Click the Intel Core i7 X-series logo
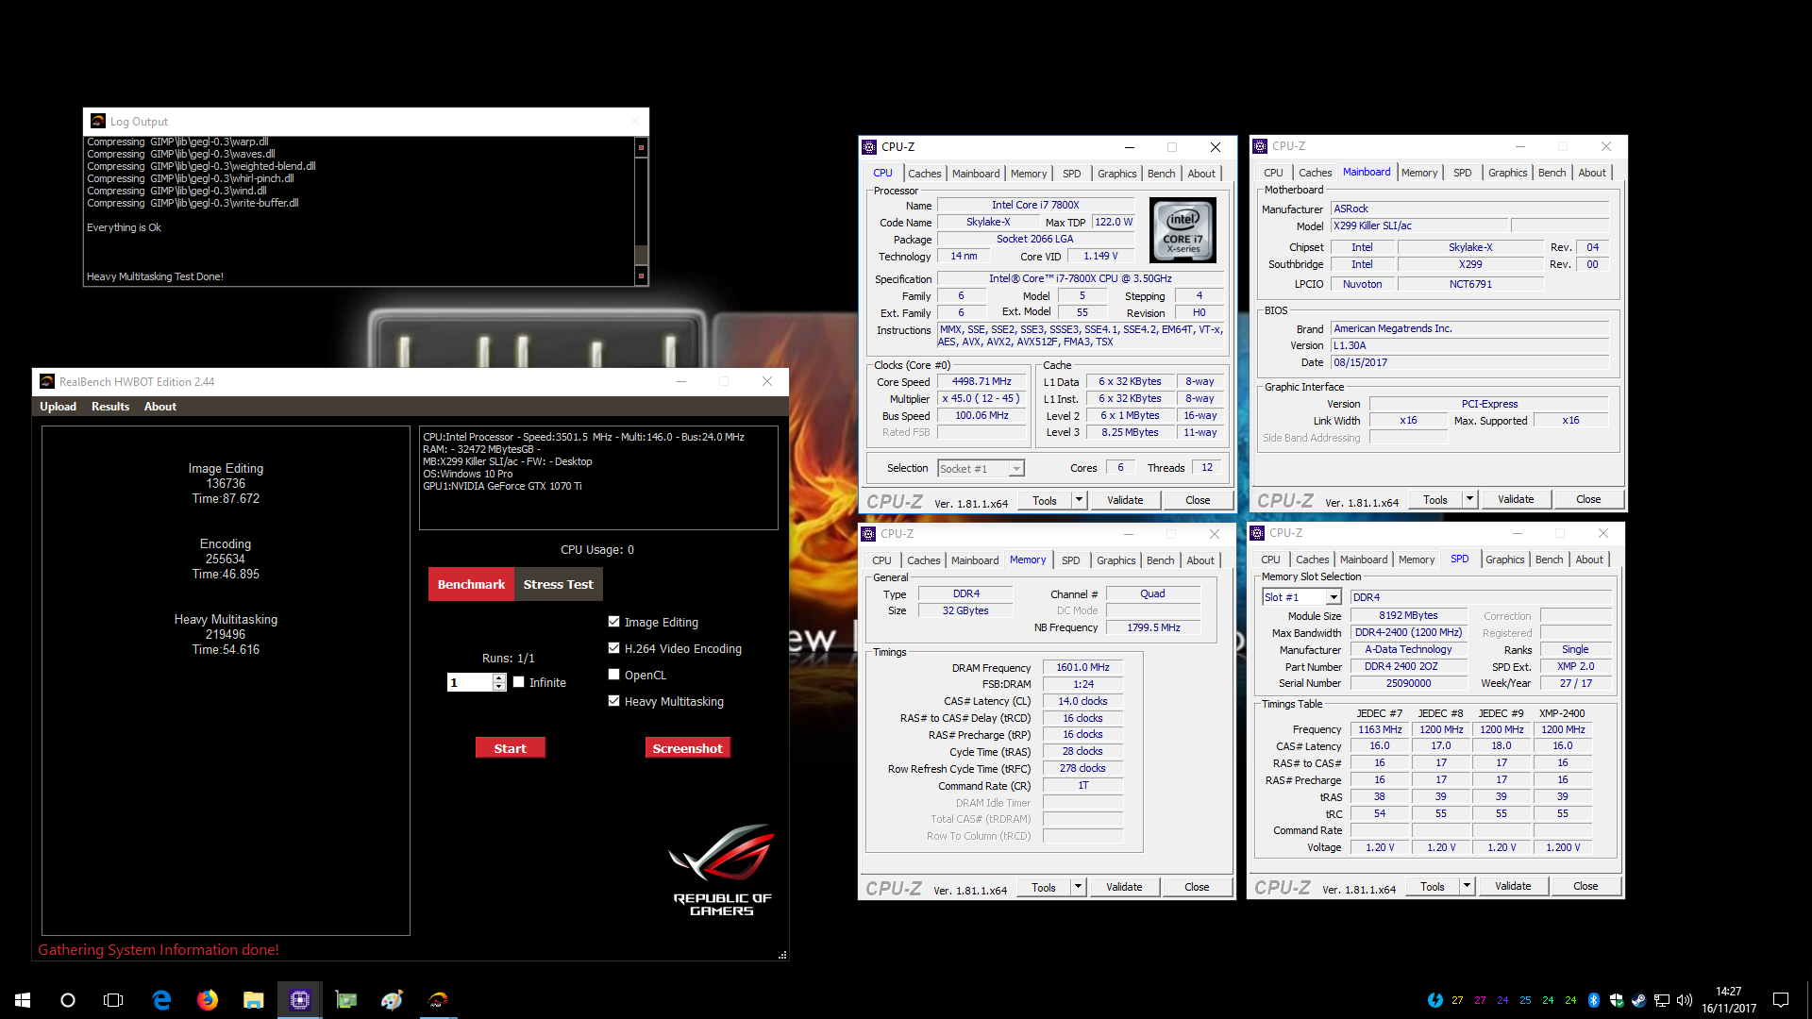Screen dimensions: 1812x1019 pos(1183,229)
